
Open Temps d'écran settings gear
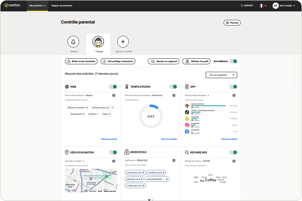pos(174,95)
